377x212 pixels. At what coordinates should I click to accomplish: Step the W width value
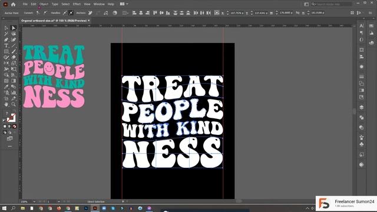point(276,13)
